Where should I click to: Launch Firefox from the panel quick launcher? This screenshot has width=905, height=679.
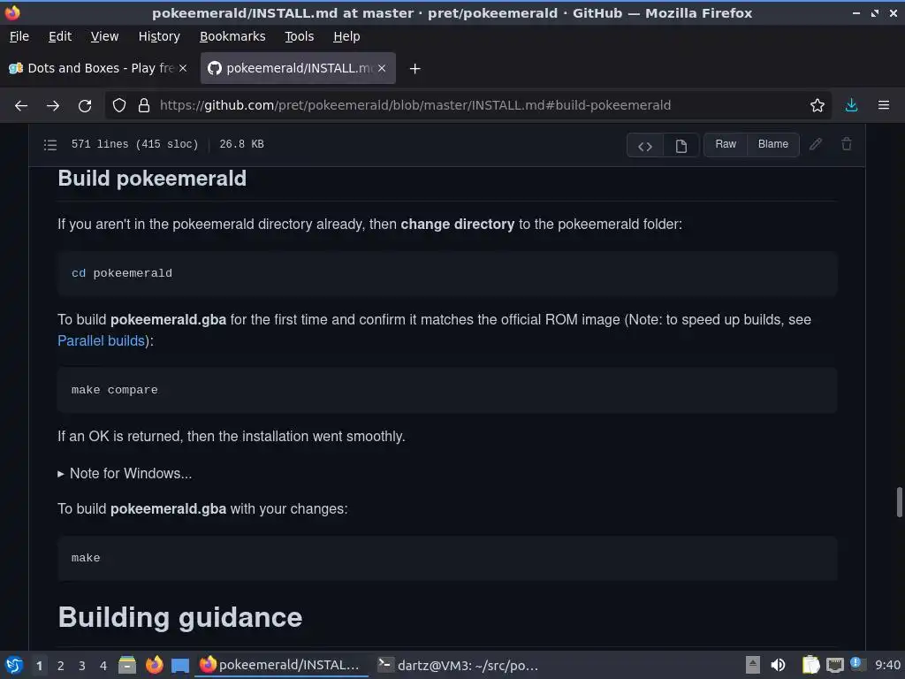[x=154, y=665]
